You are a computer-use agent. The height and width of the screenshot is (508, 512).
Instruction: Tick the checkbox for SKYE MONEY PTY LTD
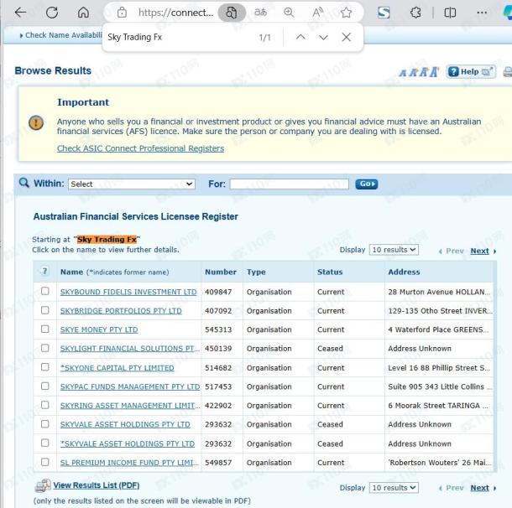pos(45,329)
